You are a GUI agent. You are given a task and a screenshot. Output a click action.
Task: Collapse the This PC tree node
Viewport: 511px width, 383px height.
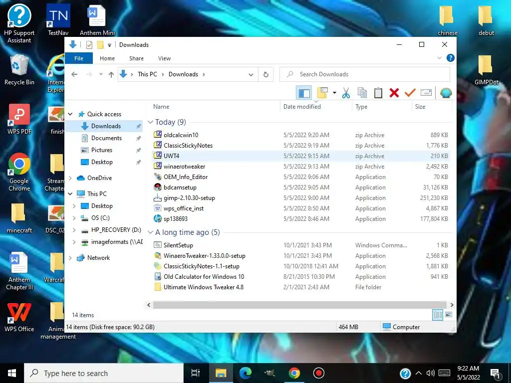[70, 194]
